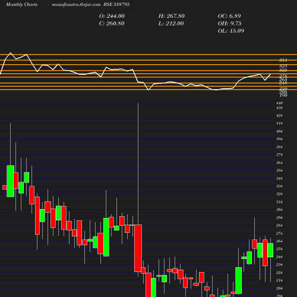Click the '224' price axis label
The height and width of the screenshot is (297, 297).
pos(279,273)
